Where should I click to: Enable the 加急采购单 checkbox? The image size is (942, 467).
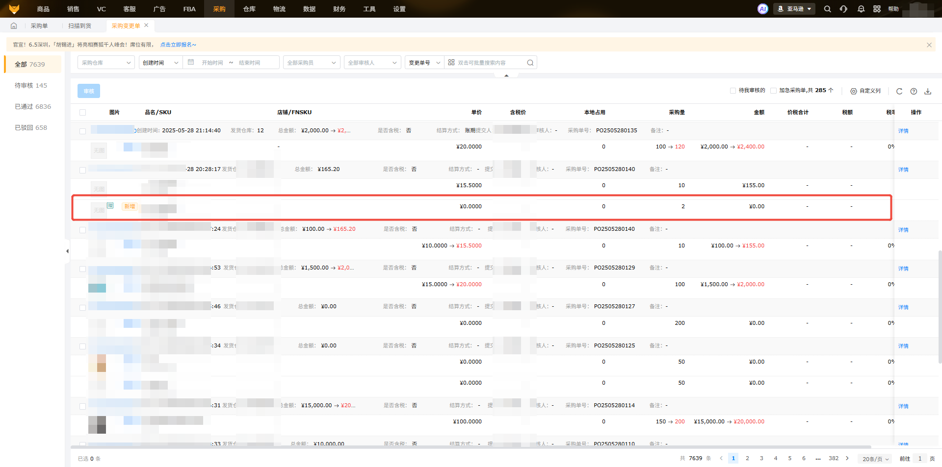click(773, 91)
